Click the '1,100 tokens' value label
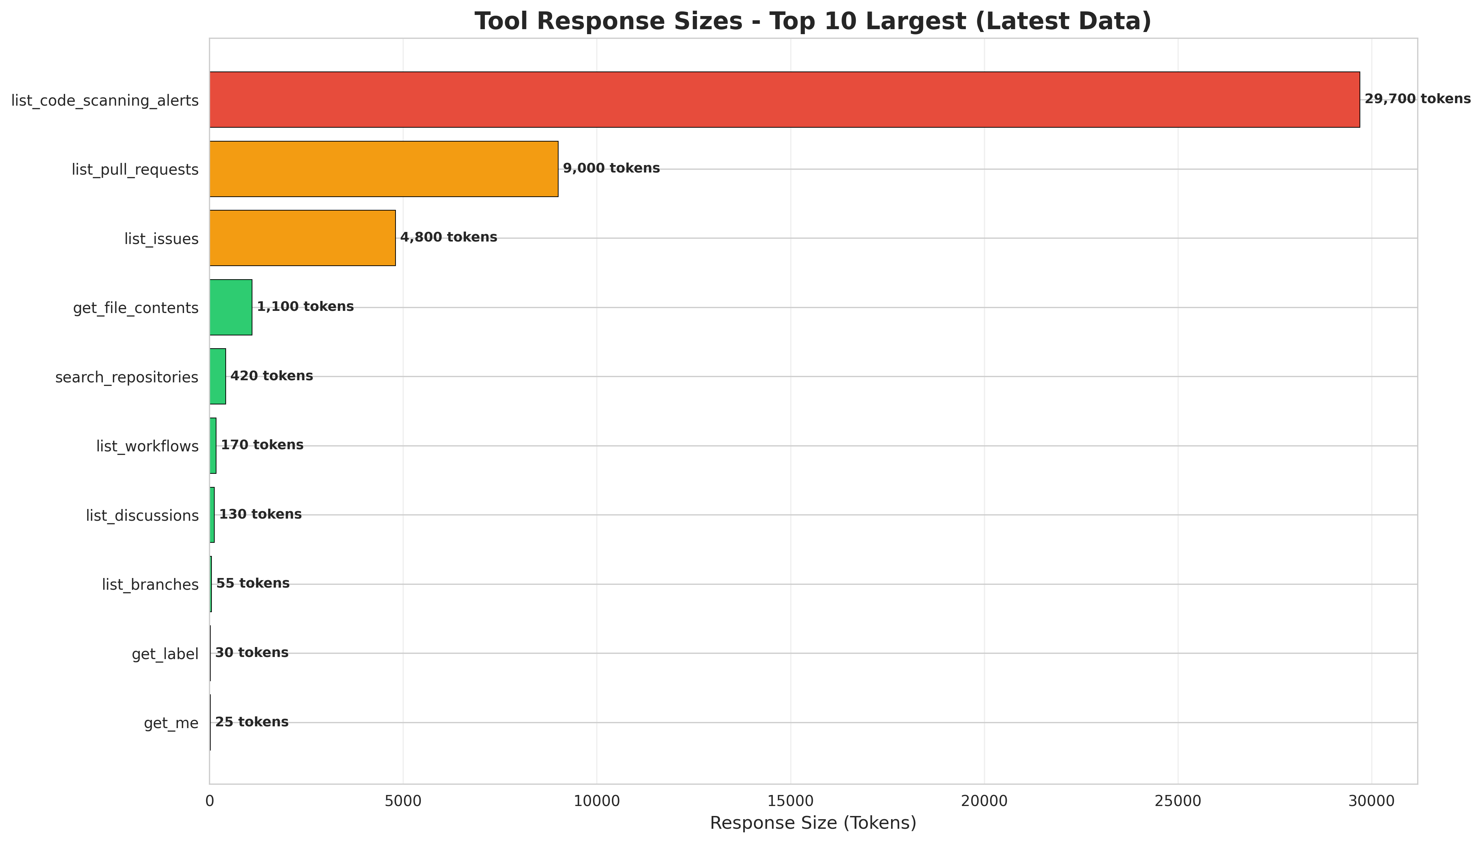1482x843 pixels. pos(305,307)
